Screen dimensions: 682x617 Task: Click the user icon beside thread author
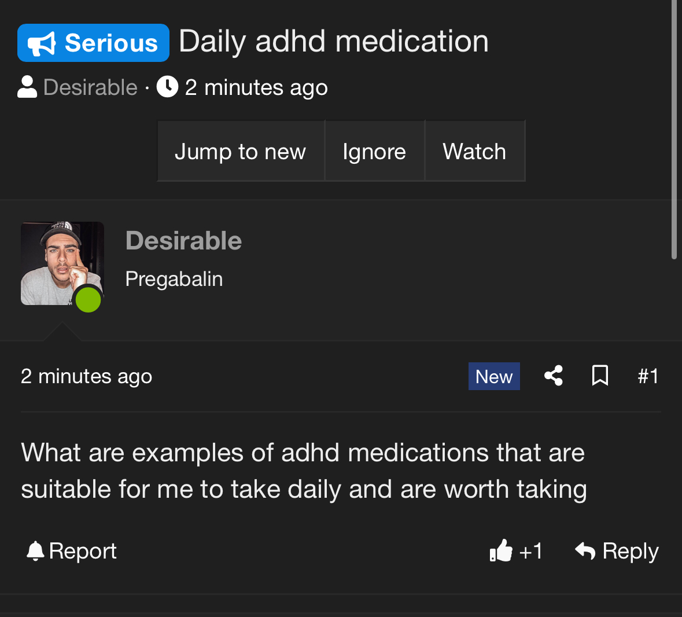tap(27, 87)
